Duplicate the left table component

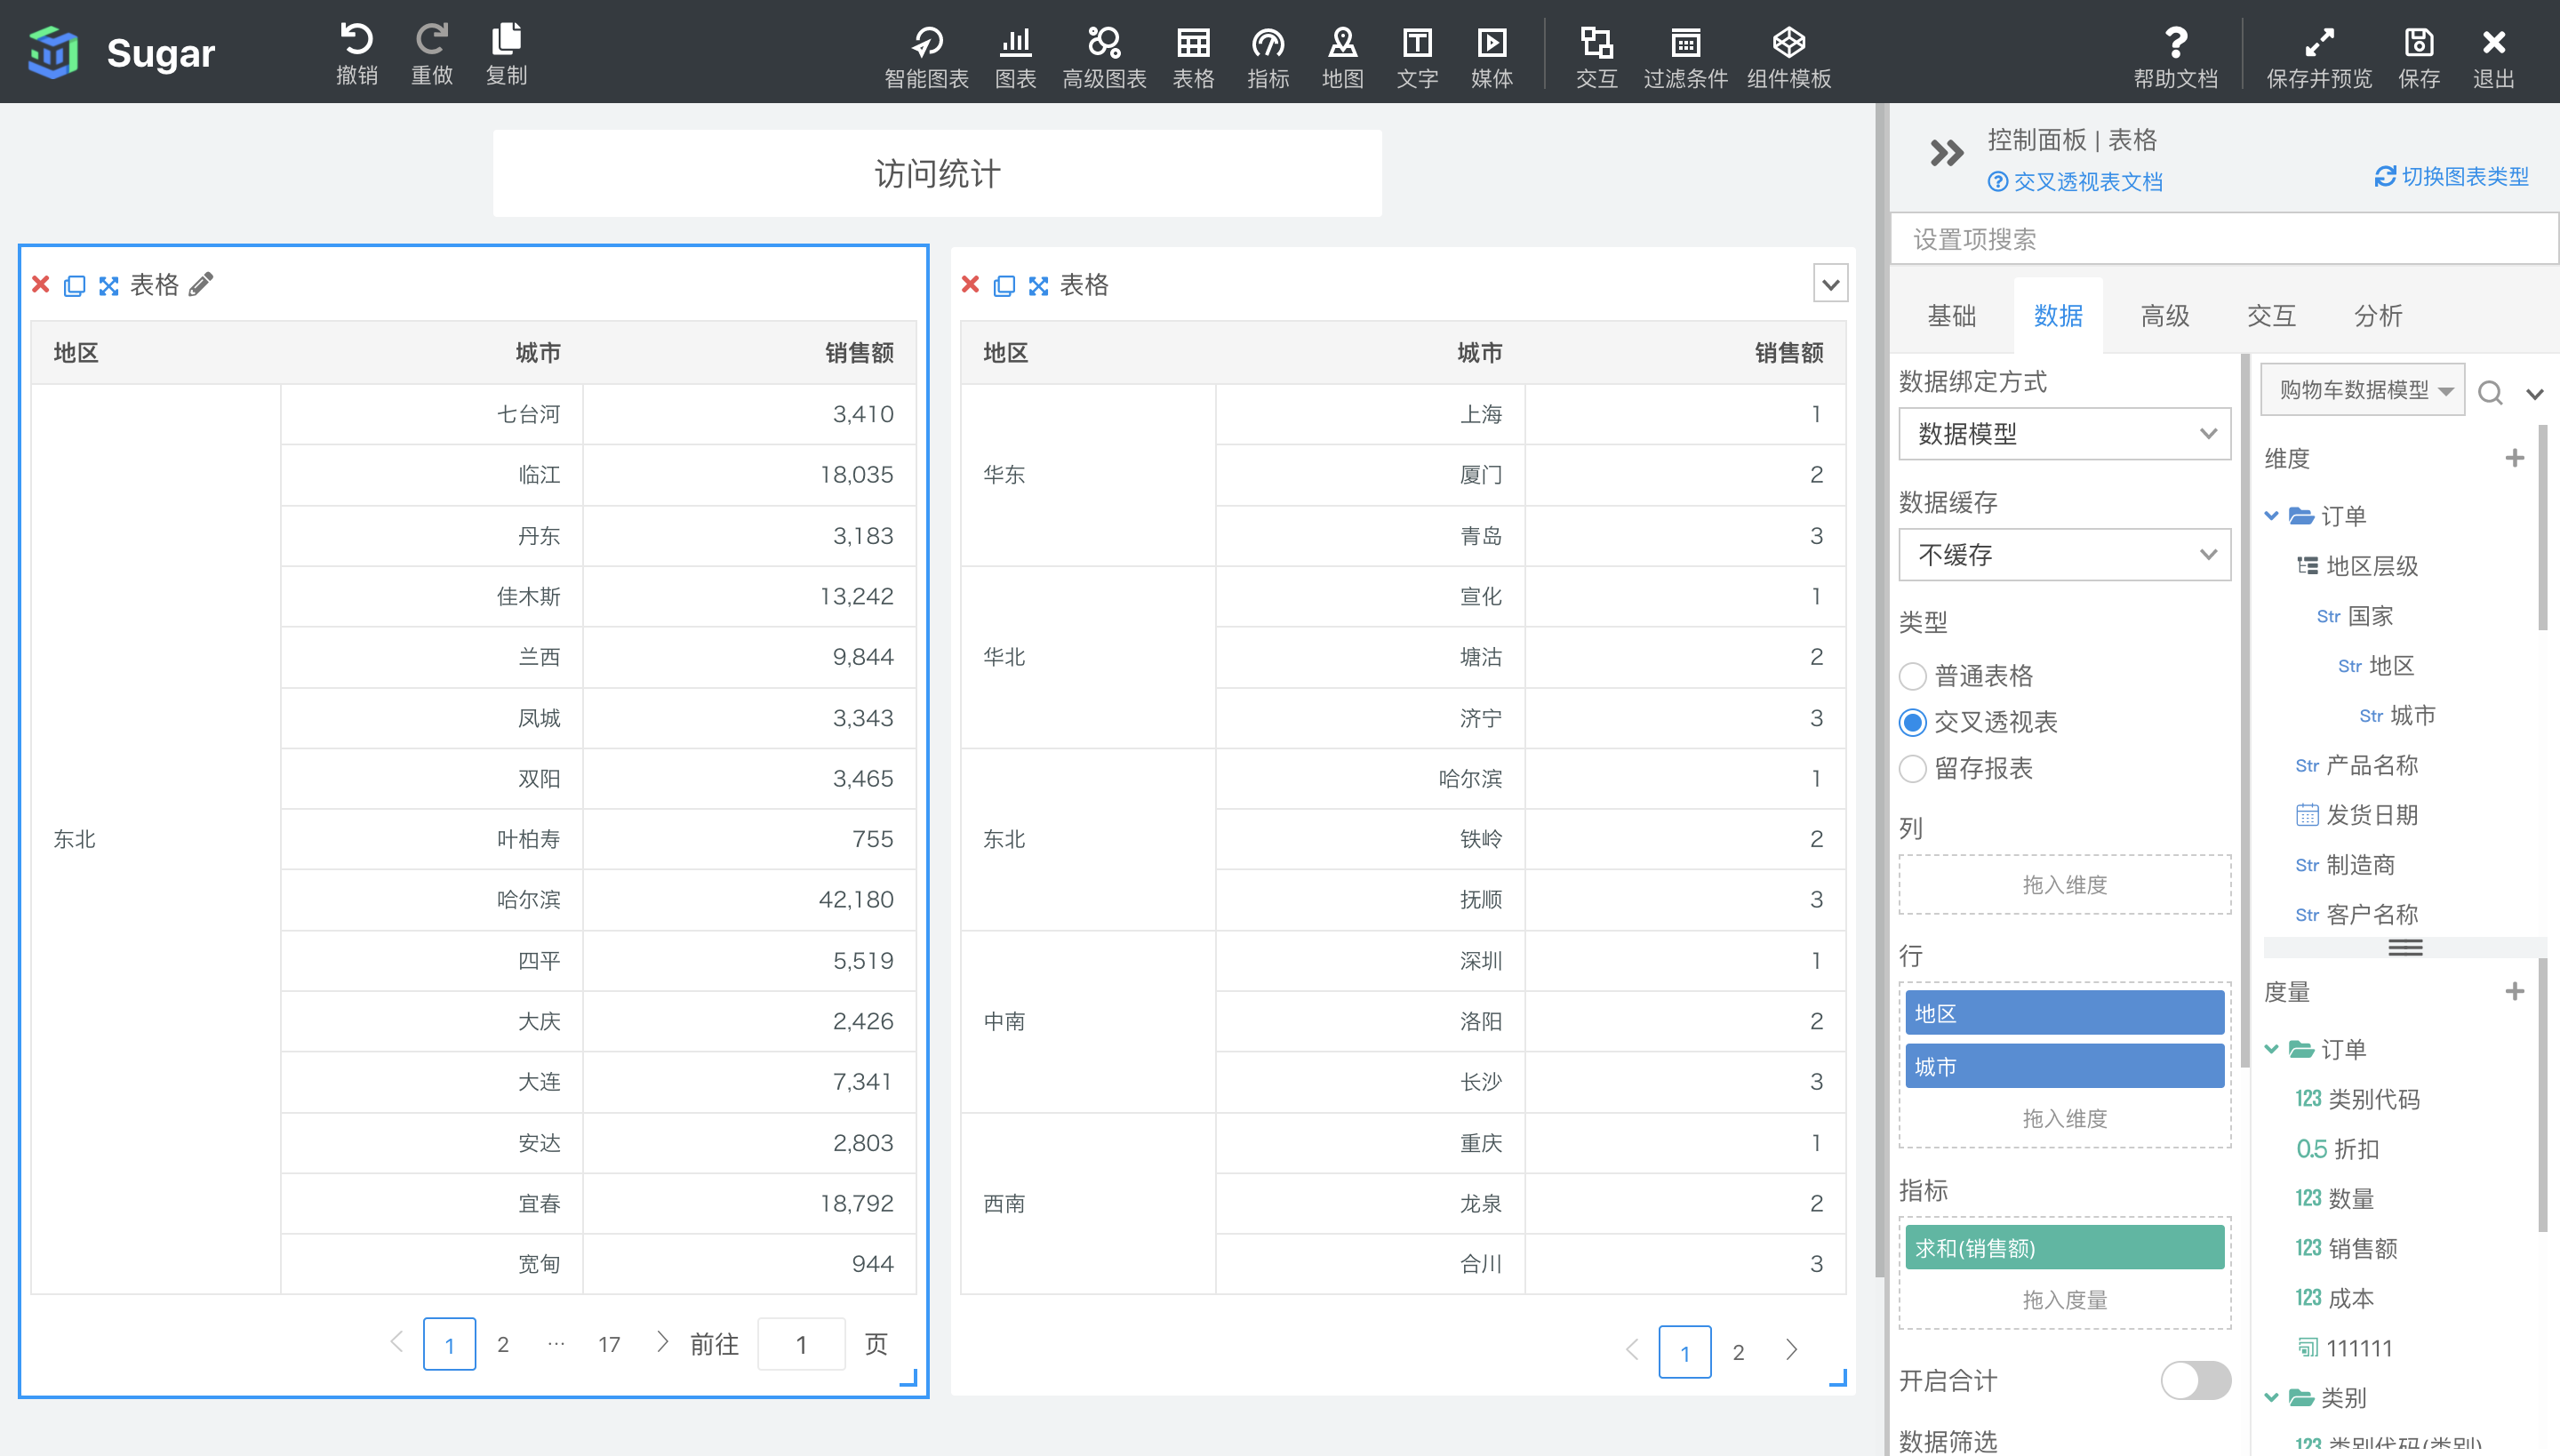click(x=74, y=286)
